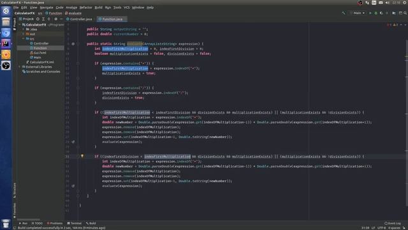Open the Build menu

click(98, 8)
